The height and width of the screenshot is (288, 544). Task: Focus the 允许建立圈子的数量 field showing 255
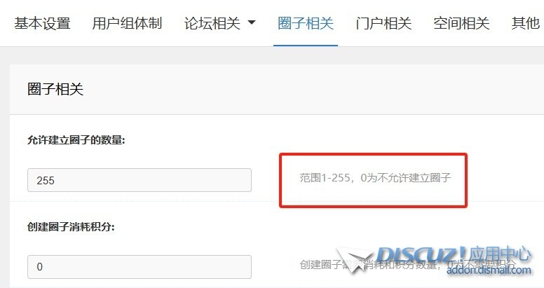click(140, 180)
